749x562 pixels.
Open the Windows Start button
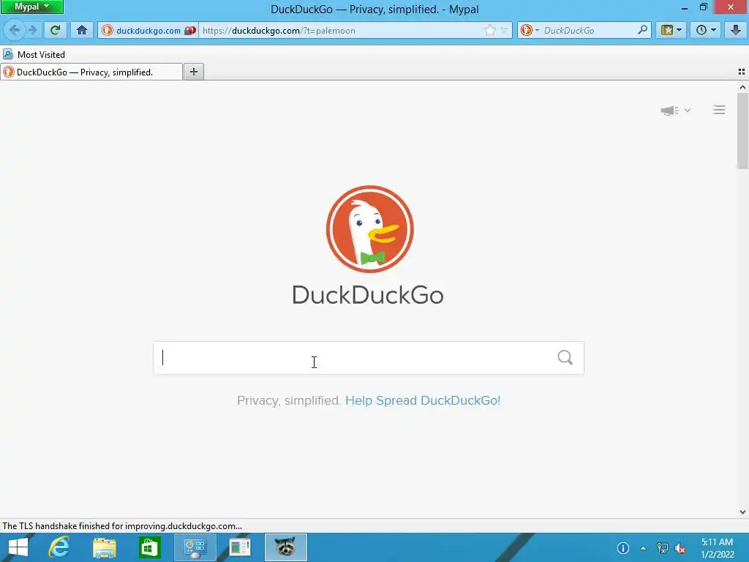click(x=18, y=547)
